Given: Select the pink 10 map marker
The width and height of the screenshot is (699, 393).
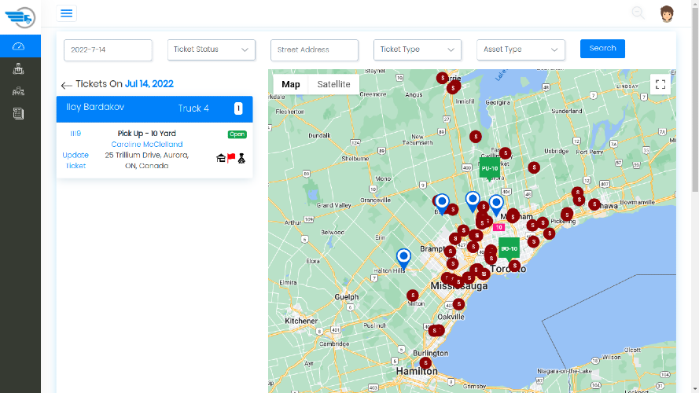Looking at the screenshot, I should coord(498,227).
